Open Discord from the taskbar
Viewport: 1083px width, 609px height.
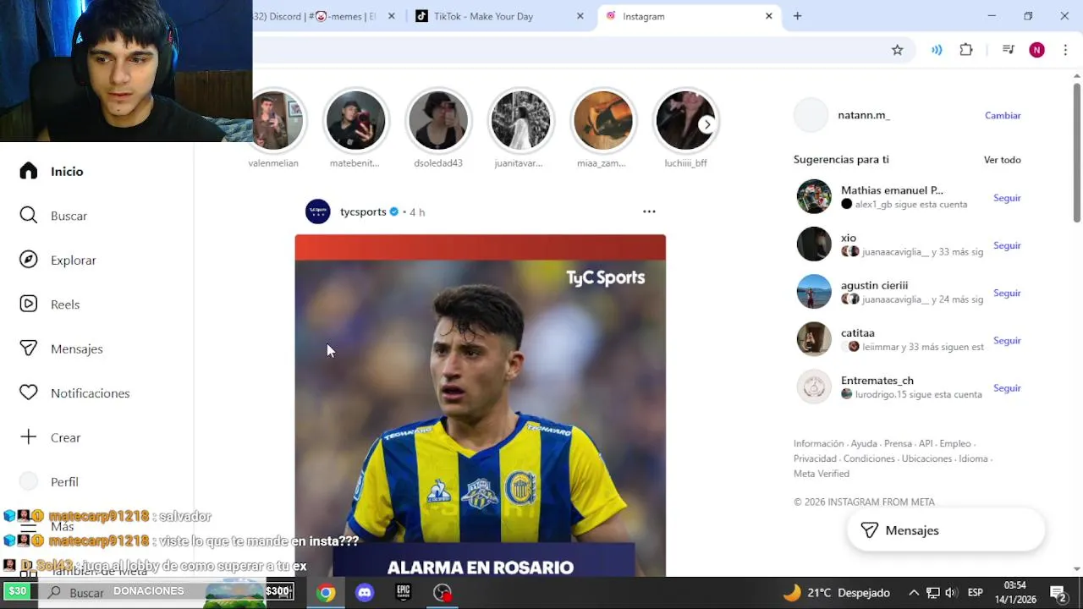click(365, 593)
